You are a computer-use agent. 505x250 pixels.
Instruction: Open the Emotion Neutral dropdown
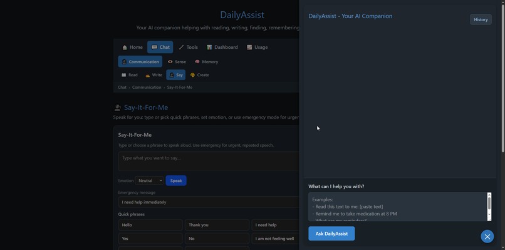[150, 181]
